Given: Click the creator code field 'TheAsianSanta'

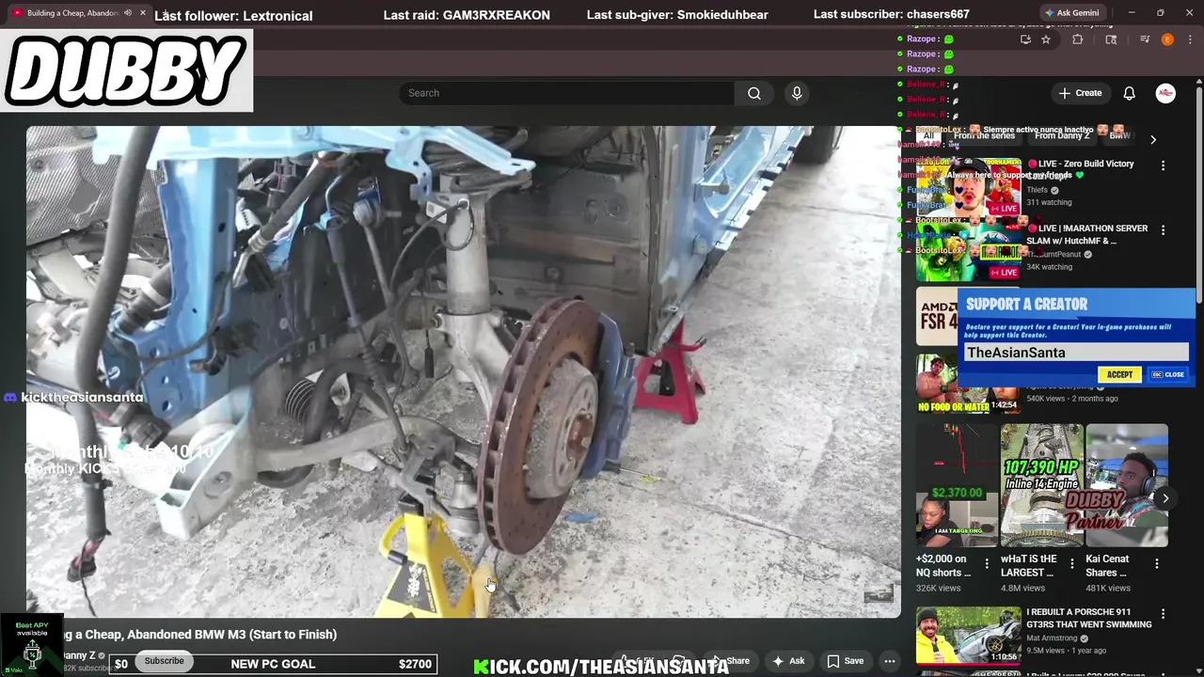Looking at the screenshot, I should [x=1076, y=353].
